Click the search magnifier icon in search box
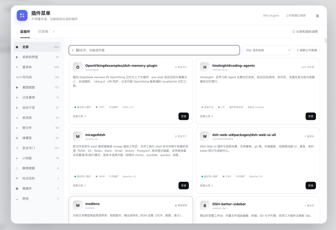Viewport: 336px width, 230px height. [73, 50]
